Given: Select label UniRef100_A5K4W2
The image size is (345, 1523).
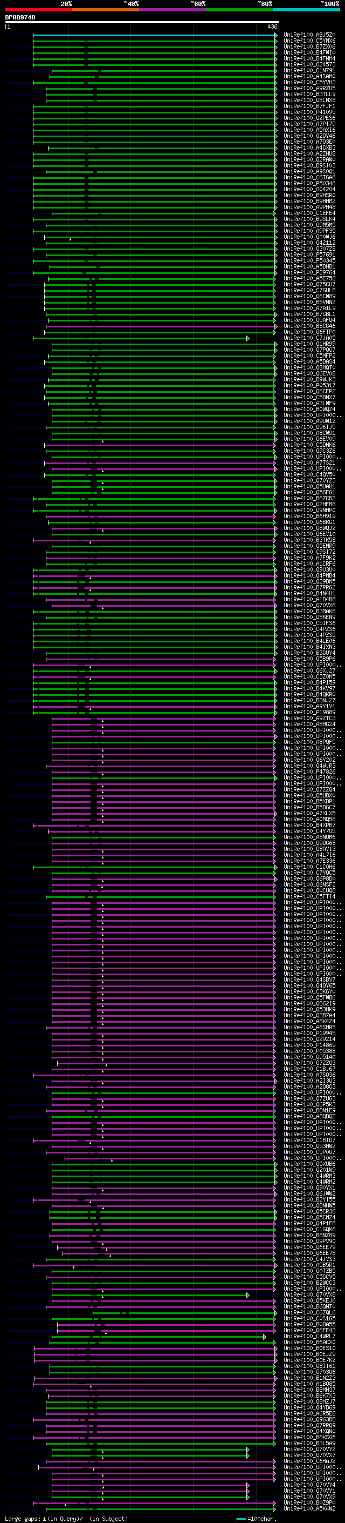Looking at the screenshot, I should [x=309, y=1508].
